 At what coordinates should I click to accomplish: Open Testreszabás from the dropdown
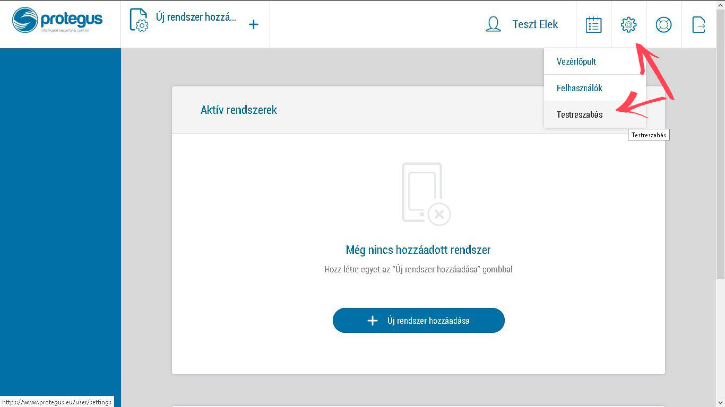580,114
